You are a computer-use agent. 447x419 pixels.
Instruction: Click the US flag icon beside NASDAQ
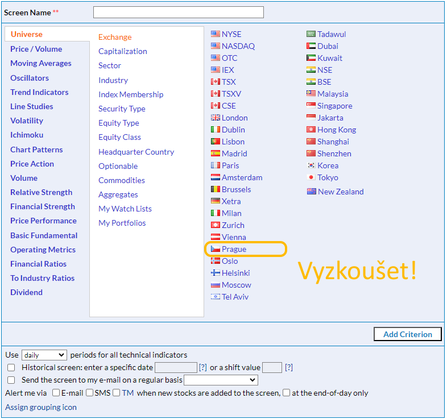[215, 46]
